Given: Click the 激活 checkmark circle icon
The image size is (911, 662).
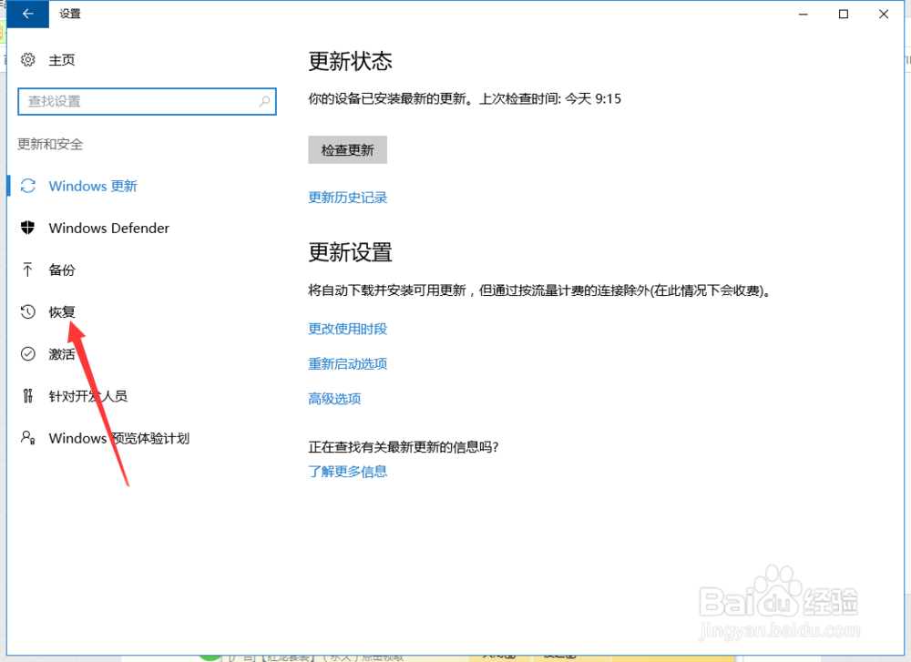Looking at the screenshot, I should point(28,353).
